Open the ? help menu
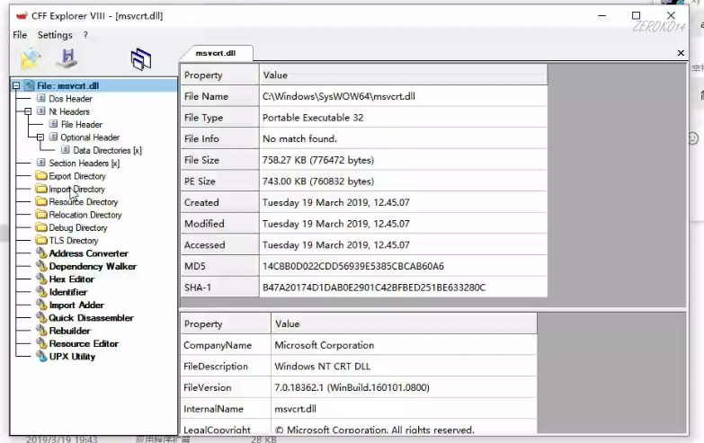Viewport: 704px width, 443px height. tap(85, 35)
